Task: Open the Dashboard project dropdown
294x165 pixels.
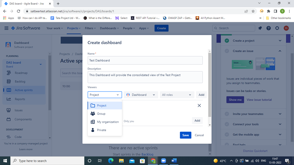Action: pos(141,95)
